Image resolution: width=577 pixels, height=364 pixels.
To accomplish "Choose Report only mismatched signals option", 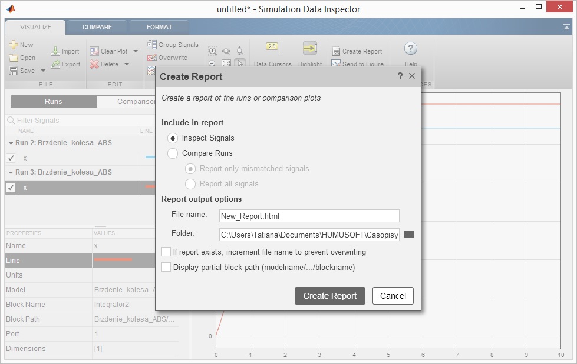I will [190, 169].
